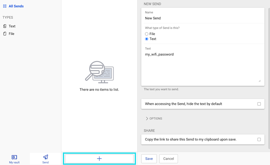The width and height of the screenshot is (270, 165).
Task: Select the Text radio button
Action: [146, 39]
